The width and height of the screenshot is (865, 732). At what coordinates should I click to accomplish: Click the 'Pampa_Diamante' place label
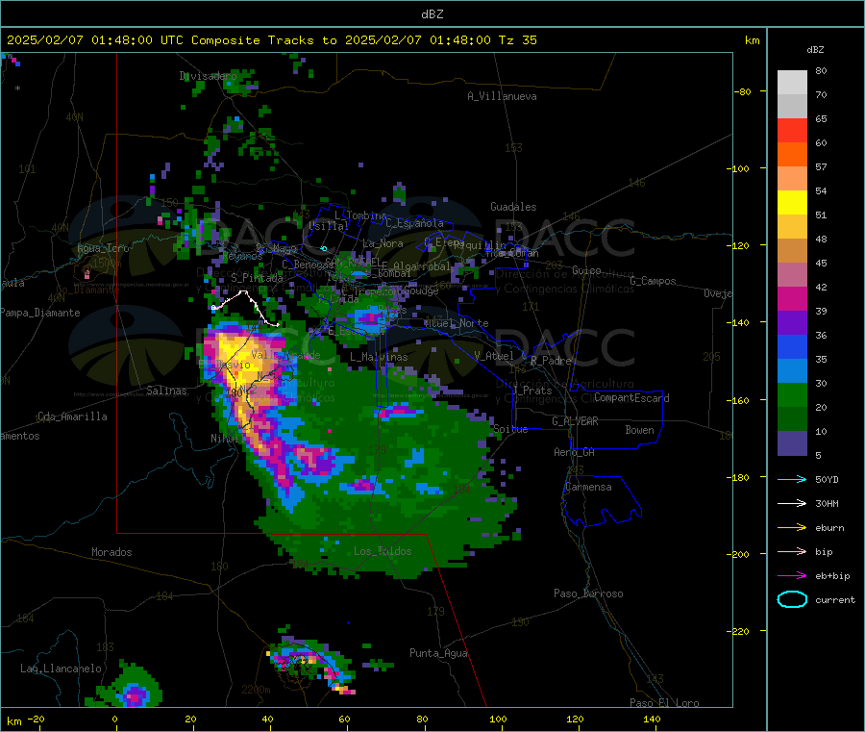[x=40, y=313]
